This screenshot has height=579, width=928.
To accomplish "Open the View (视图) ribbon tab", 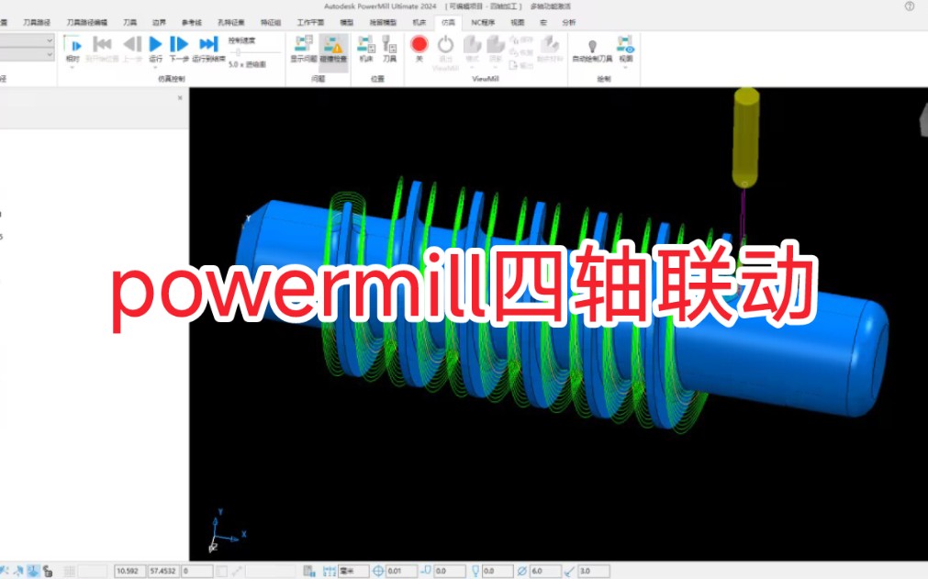I will pyautogui.click(x=518, y=22).
